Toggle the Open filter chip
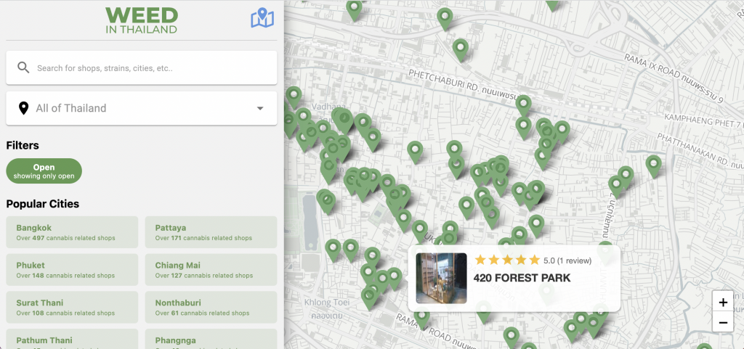 click(44, 171)
